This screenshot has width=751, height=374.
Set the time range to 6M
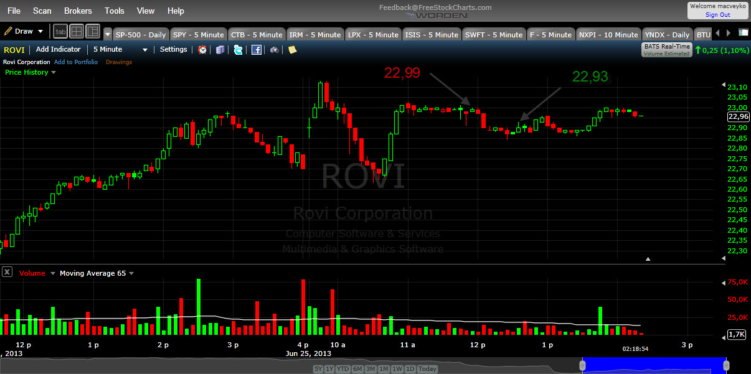coord(357,369)
